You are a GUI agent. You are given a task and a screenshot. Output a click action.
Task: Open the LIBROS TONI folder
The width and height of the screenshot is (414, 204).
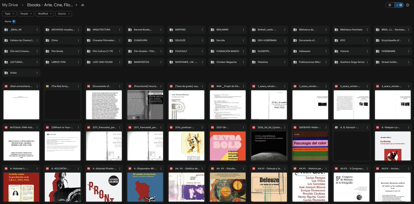(62, 62)
